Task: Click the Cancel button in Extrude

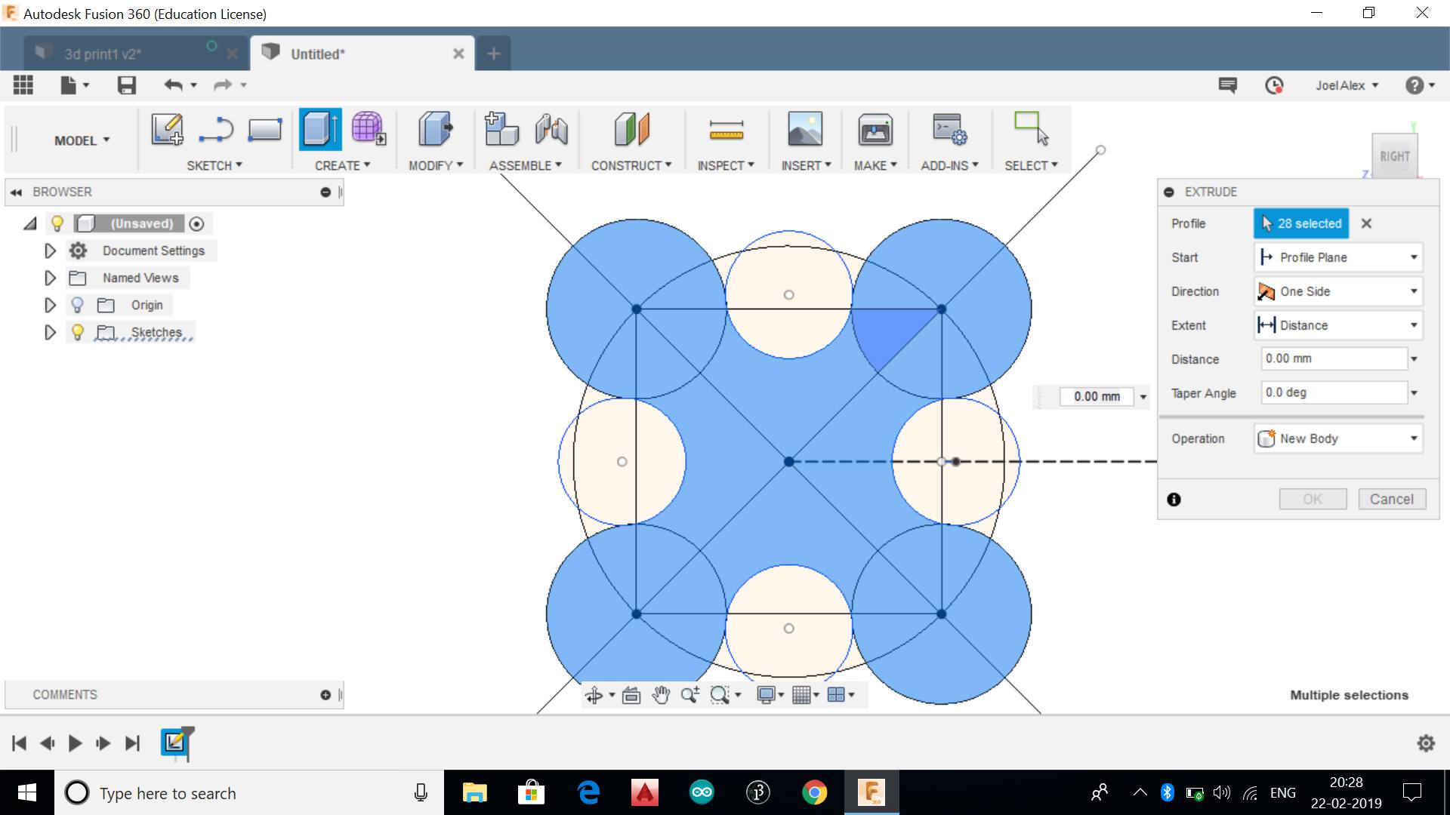Action: pyautogui.click(x=1391, y=499)
